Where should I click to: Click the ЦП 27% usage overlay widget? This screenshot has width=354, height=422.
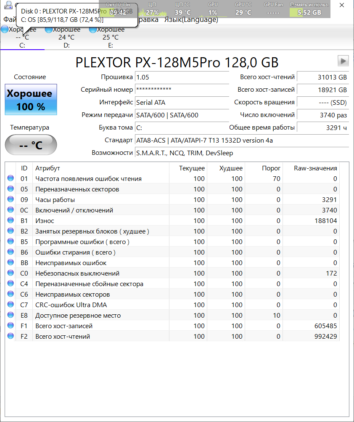click(x=152, y=9)
